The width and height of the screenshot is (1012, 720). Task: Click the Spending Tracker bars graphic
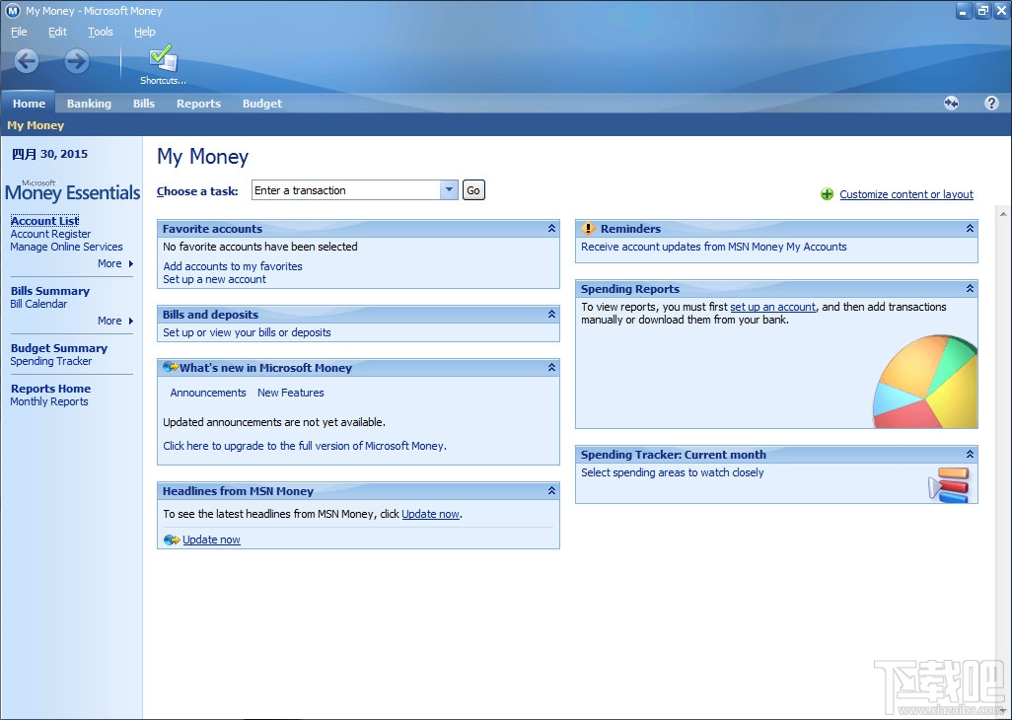(949, 485)
